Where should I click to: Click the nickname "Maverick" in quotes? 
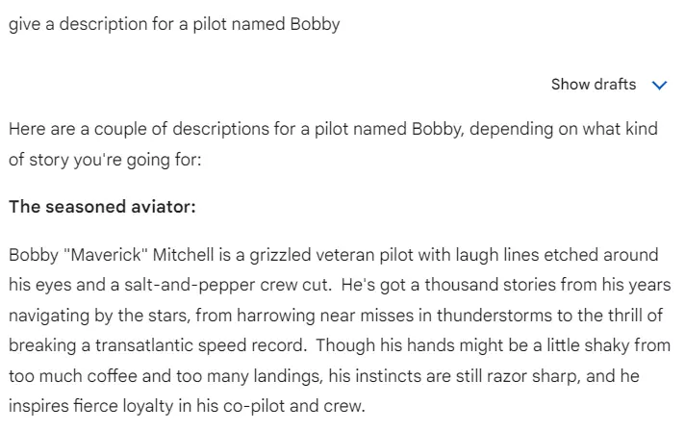106,255
